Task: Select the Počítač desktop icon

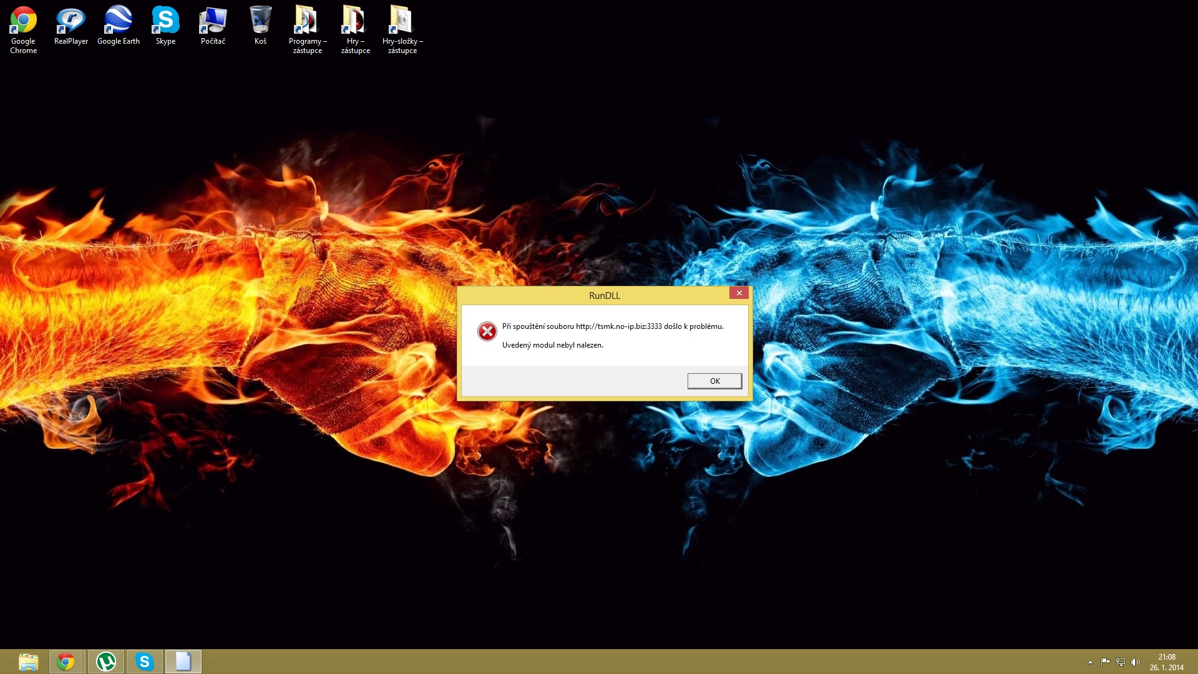Action: pyautogui.click(x=213, y=22)
